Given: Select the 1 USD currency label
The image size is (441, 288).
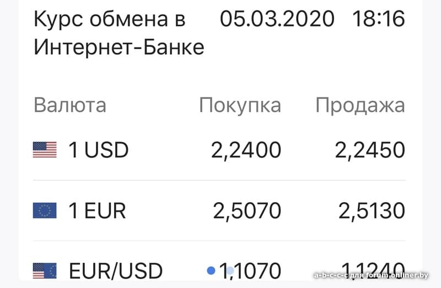Looking at the screenshot, I should 98,150.
